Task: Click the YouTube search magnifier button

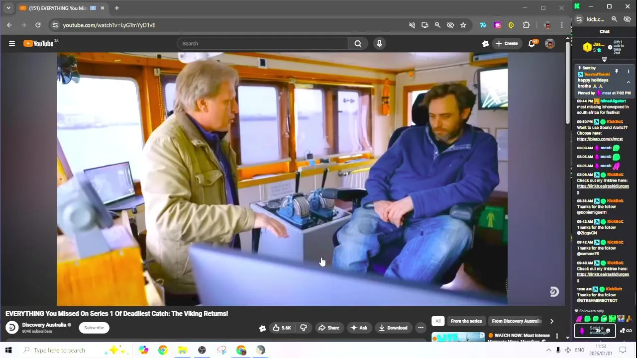Action: (x=358, y=44)
